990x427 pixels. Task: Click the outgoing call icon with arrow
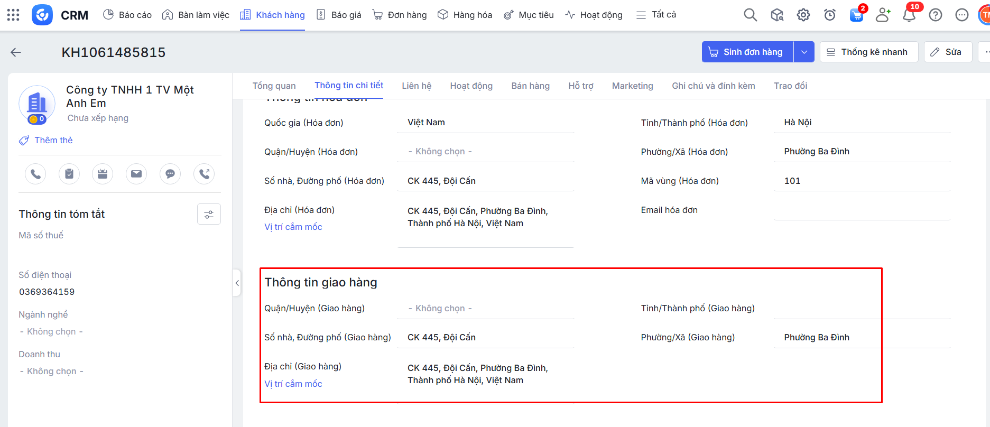coord(204,174)
